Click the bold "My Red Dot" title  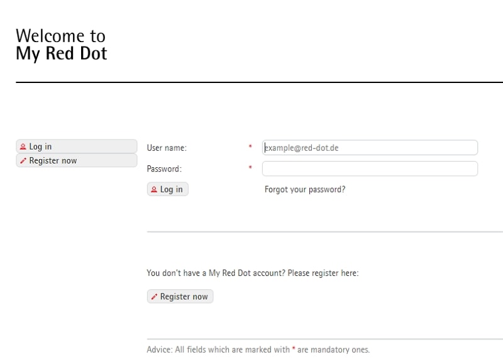(61, 53)
